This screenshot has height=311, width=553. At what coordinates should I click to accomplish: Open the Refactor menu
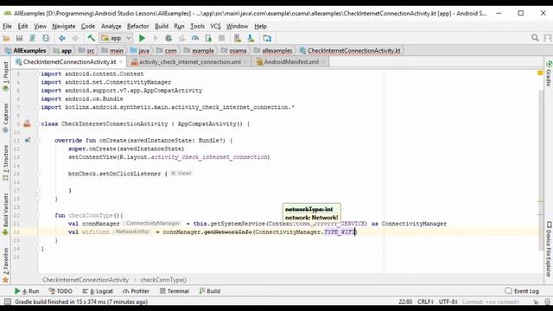137,26
